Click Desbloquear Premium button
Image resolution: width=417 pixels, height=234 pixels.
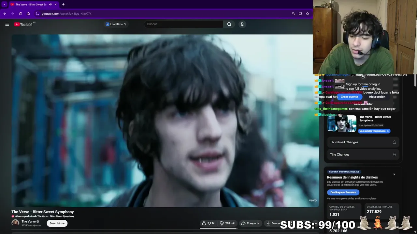click(343, 192)
